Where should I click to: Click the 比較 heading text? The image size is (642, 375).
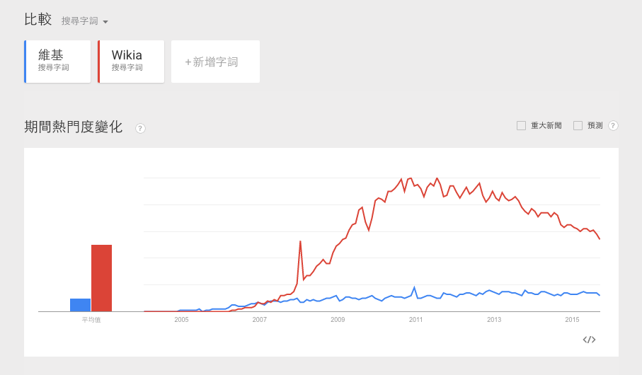(x=38, y=20)
